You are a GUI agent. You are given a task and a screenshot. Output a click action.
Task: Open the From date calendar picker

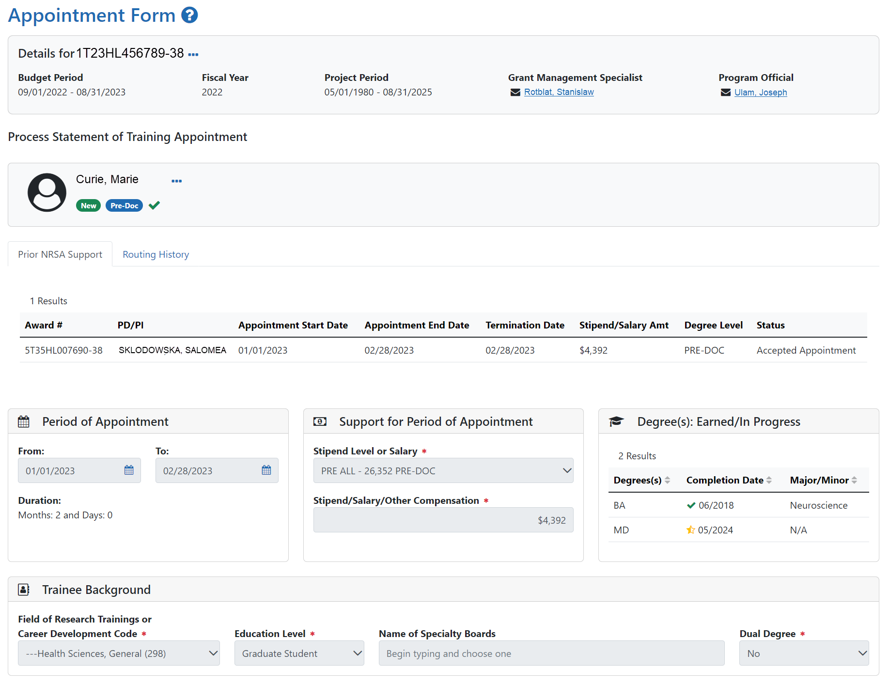click(x=129, y=470)
